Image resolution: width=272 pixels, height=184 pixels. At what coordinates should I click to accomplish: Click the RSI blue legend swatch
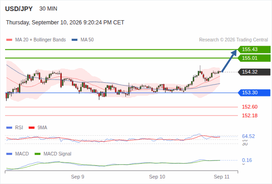[x=9, y=128]
